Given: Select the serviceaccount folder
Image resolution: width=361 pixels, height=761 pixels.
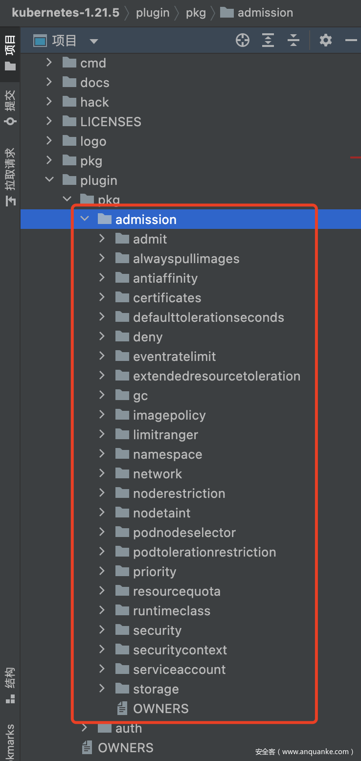Looking at the screenshot, I should [179, 670].
